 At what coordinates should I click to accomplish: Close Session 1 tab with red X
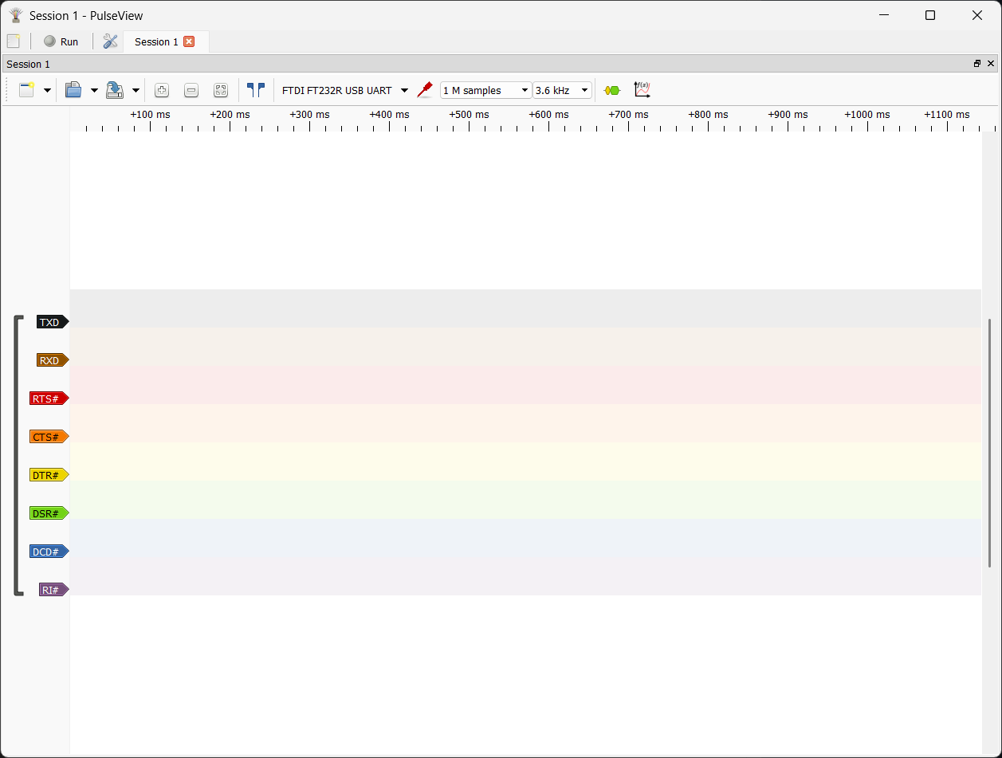click(x=189, y=41)
